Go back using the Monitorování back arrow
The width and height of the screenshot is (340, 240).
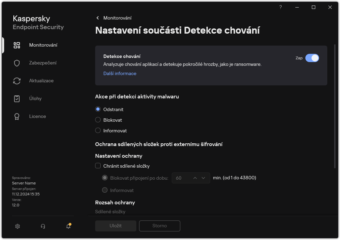(x=97, y=18)
